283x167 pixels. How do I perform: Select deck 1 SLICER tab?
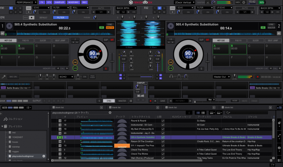tap(43, 41)
